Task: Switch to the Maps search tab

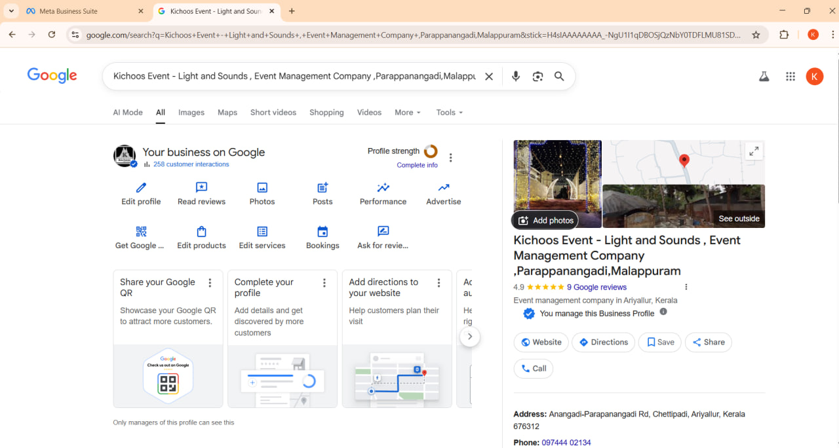Action: coord(227,112)
